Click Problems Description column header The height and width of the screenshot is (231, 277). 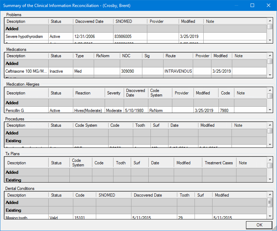coord(26,21)
